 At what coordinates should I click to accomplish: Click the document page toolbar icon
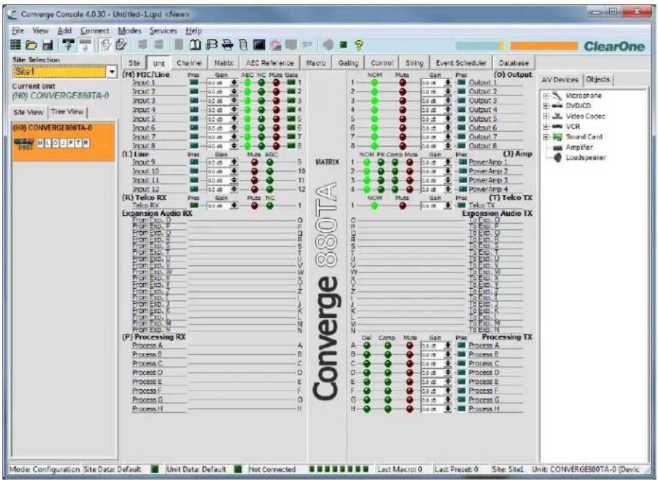(x=243, y=44)
